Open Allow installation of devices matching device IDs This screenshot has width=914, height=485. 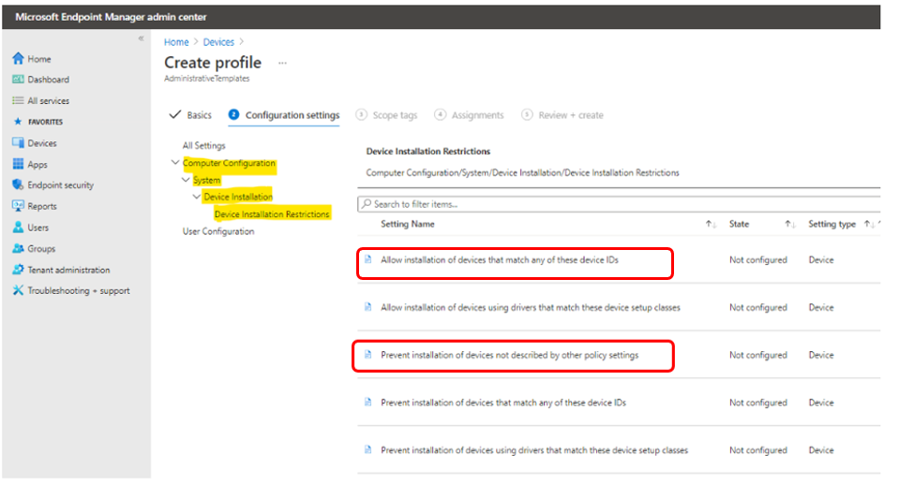click(500, 259)
